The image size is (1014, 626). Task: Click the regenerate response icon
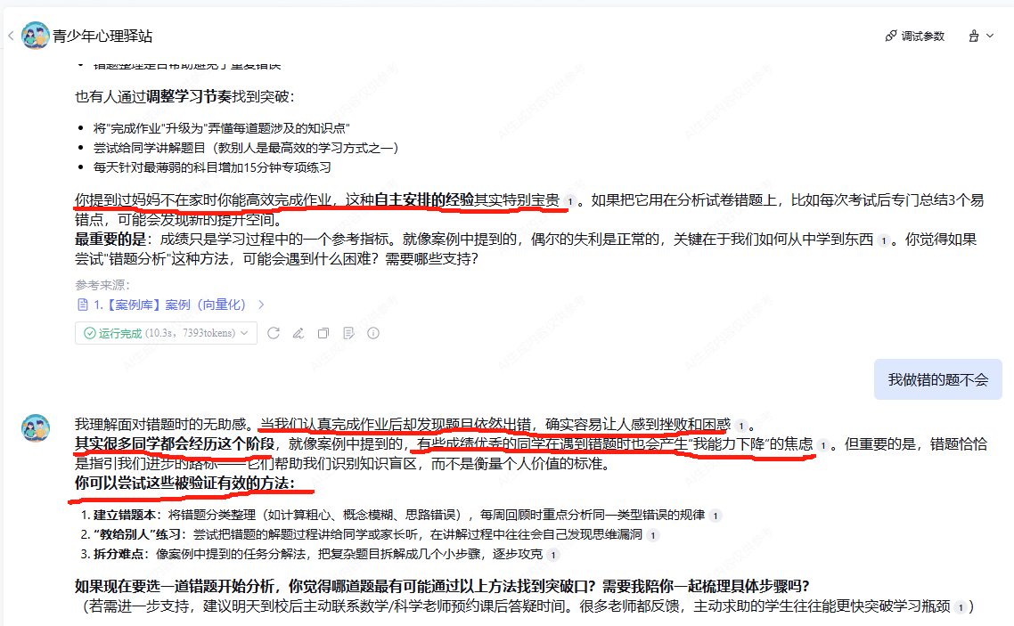pos(274,333)
